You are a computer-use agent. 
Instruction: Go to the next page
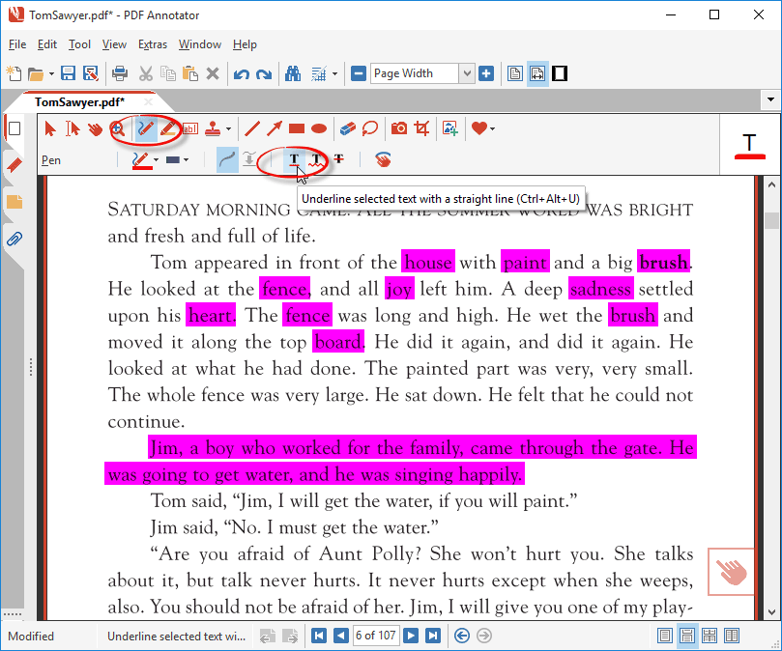pos(411,636)
